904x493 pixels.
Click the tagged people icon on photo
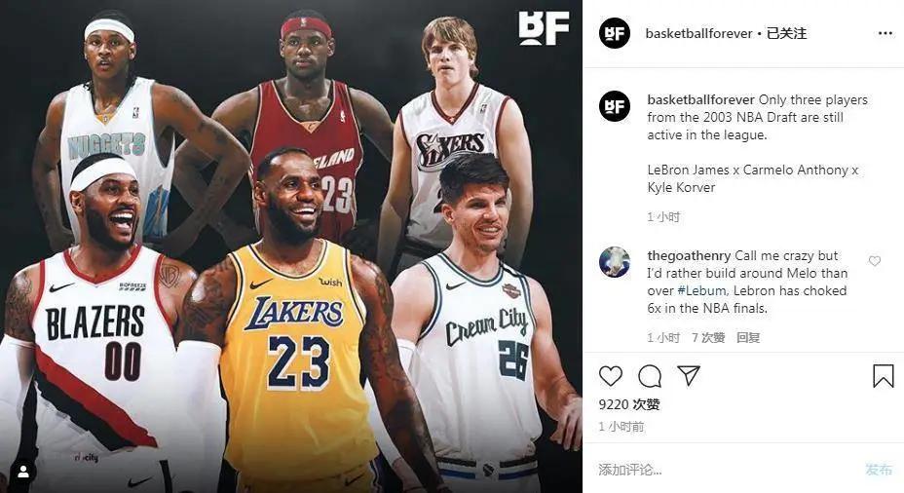[23, 473]
